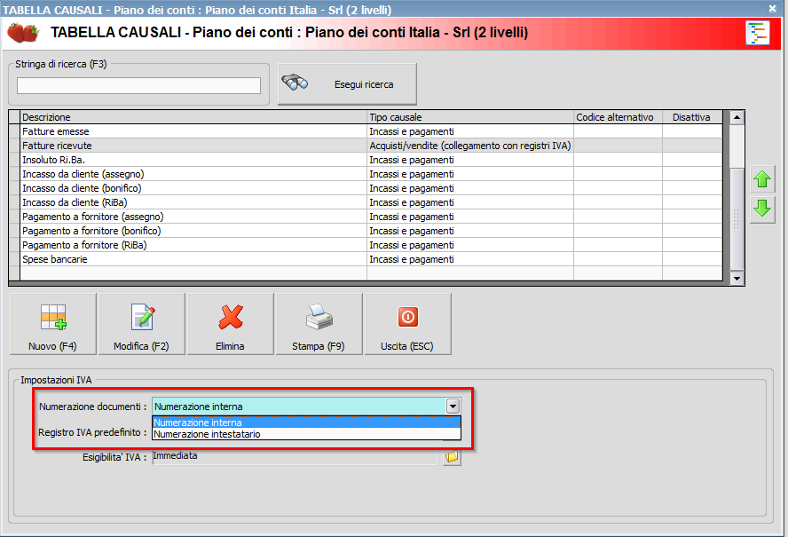Click the table's vertical scrollbar thumb
Viewport: 788px width, 537px height.
click(737, 218)
